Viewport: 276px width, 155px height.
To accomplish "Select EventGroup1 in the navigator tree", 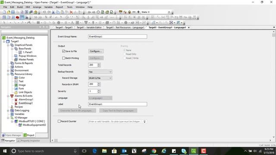I will pos(26,103).
